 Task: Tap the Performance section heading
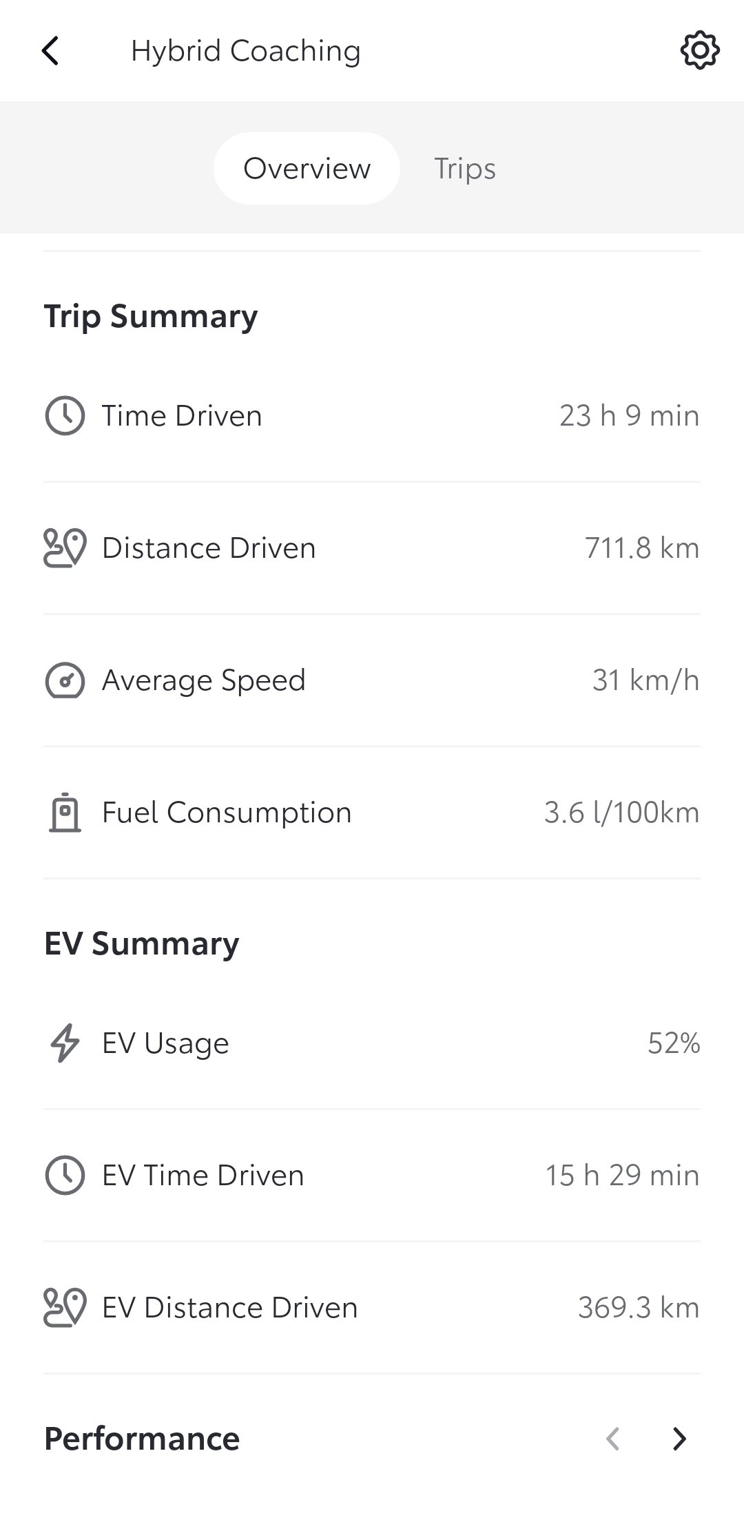point(142,1439)
